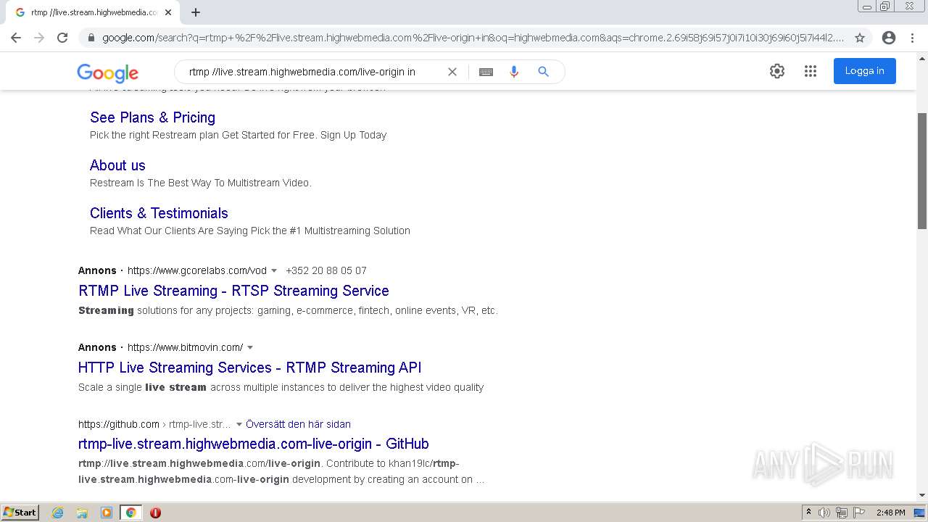Click https://www.bitmovin.com/ URL text

(186, 347)
